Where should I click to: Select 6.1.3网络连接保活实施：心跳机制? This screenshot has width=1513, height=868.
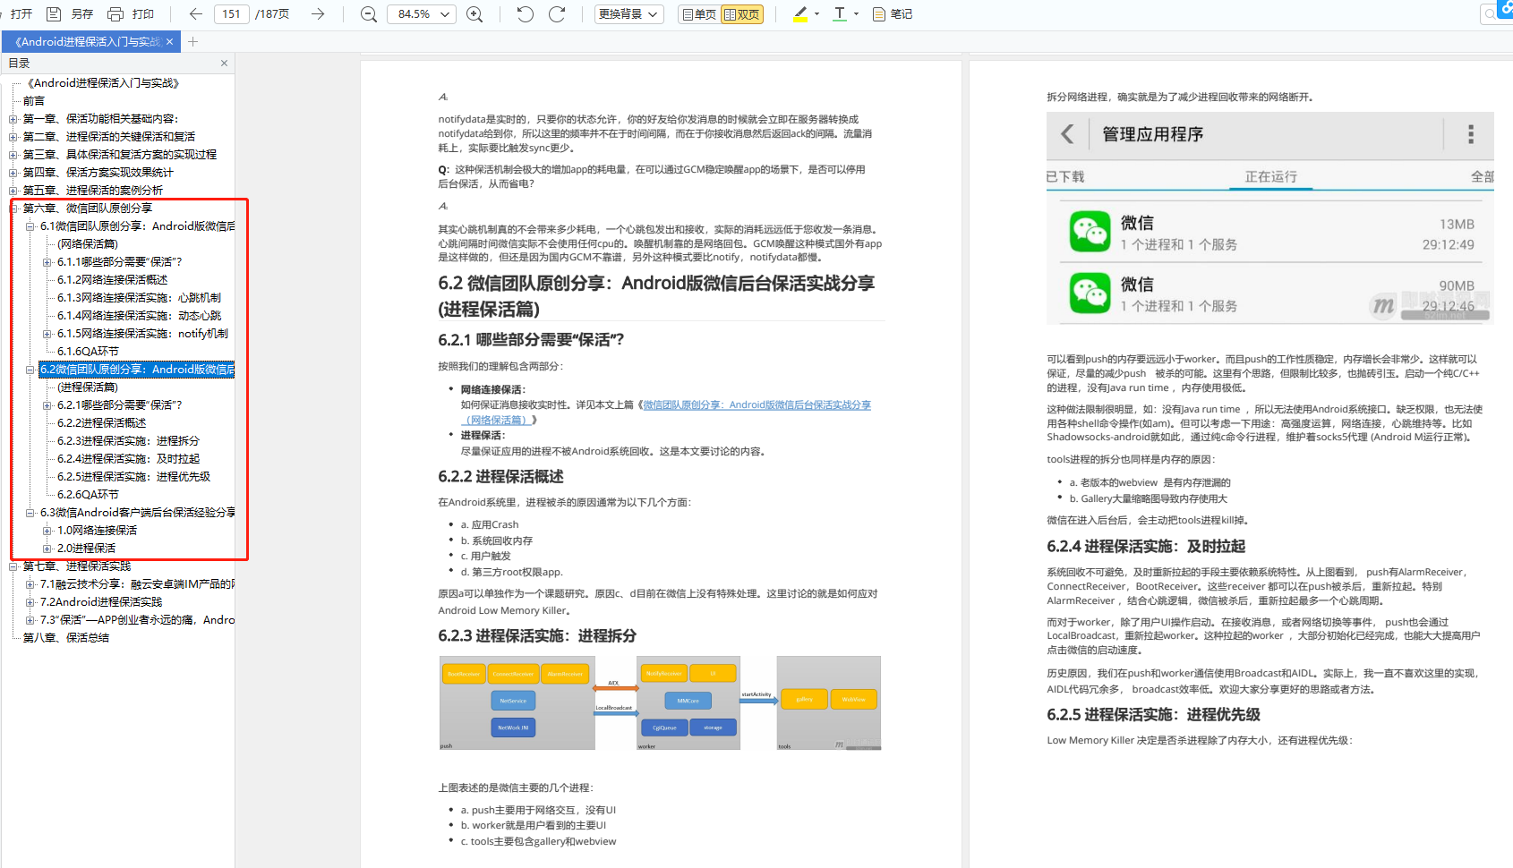click(139, 298)
